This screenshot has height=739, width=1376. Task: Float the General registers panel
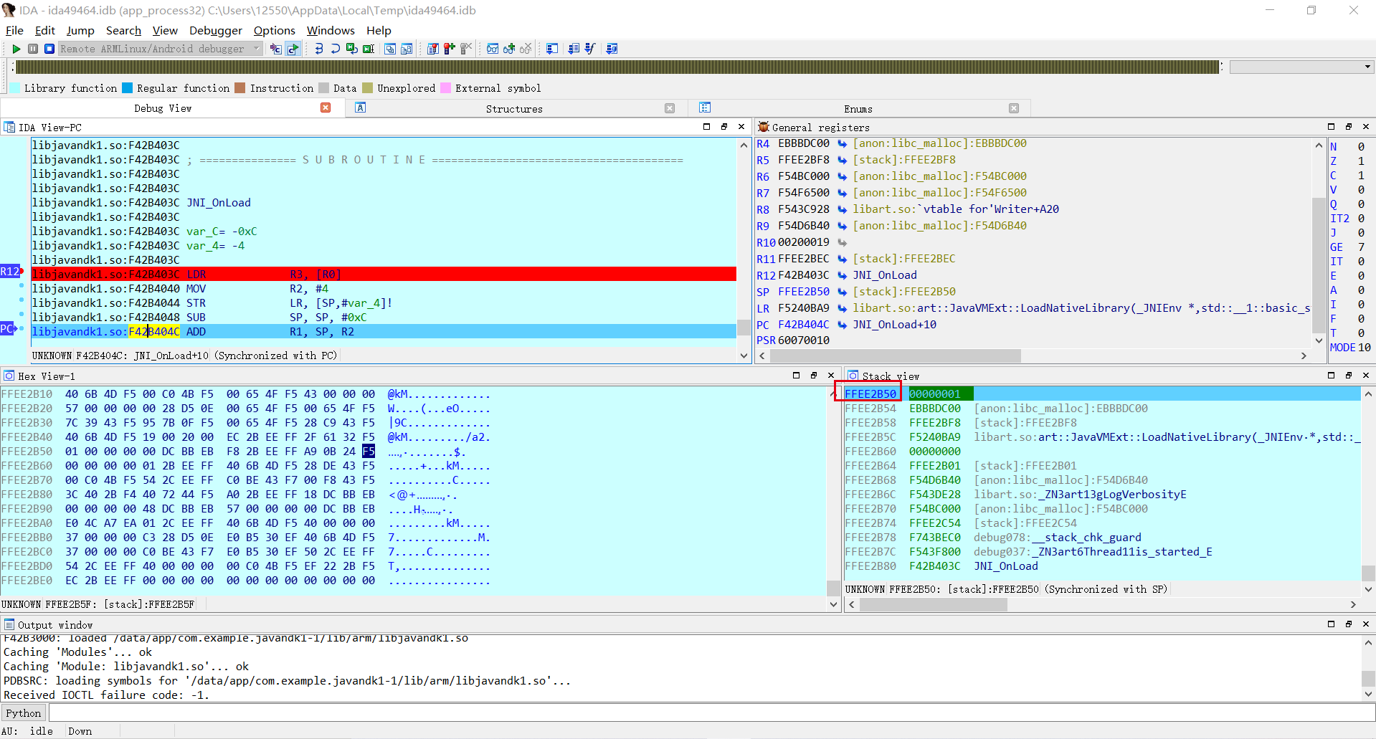(x=1349, y=127)
